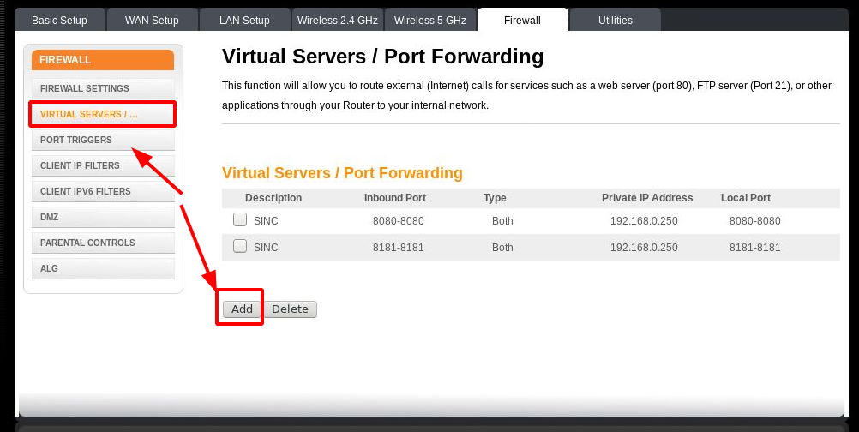
Task: Click the Firewall tab
Action: coord(523,21)
